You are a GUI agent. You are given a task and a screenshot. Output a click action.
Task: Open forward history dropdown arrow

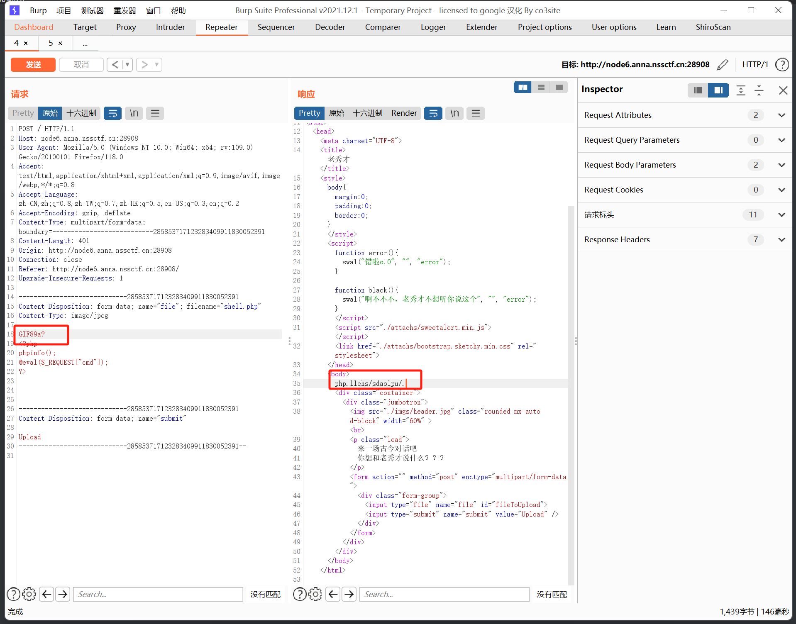tap(156, 65)
